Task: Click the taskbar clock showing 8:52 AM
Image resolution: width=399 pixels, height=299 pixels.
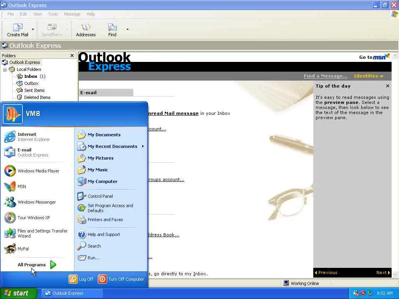Action: 385,293
